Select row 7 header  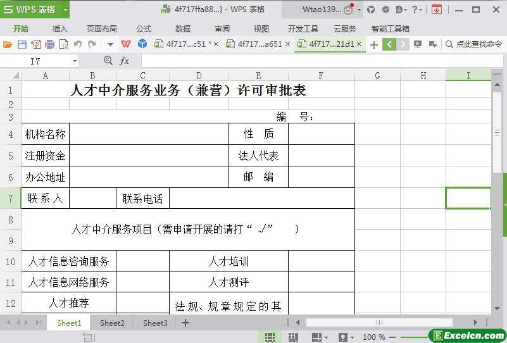[11, 198]
